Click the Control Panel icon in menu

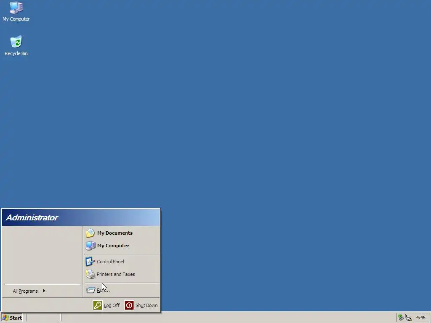[90, 262]
